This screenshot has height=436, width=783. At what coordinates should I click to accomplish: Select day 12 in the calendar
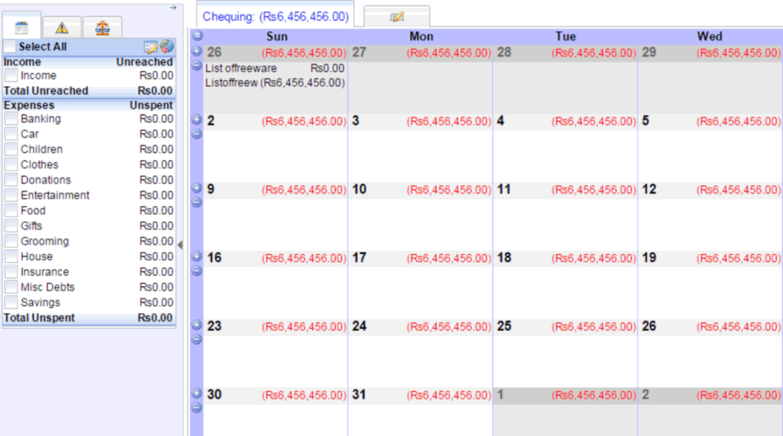coord(649,190)
